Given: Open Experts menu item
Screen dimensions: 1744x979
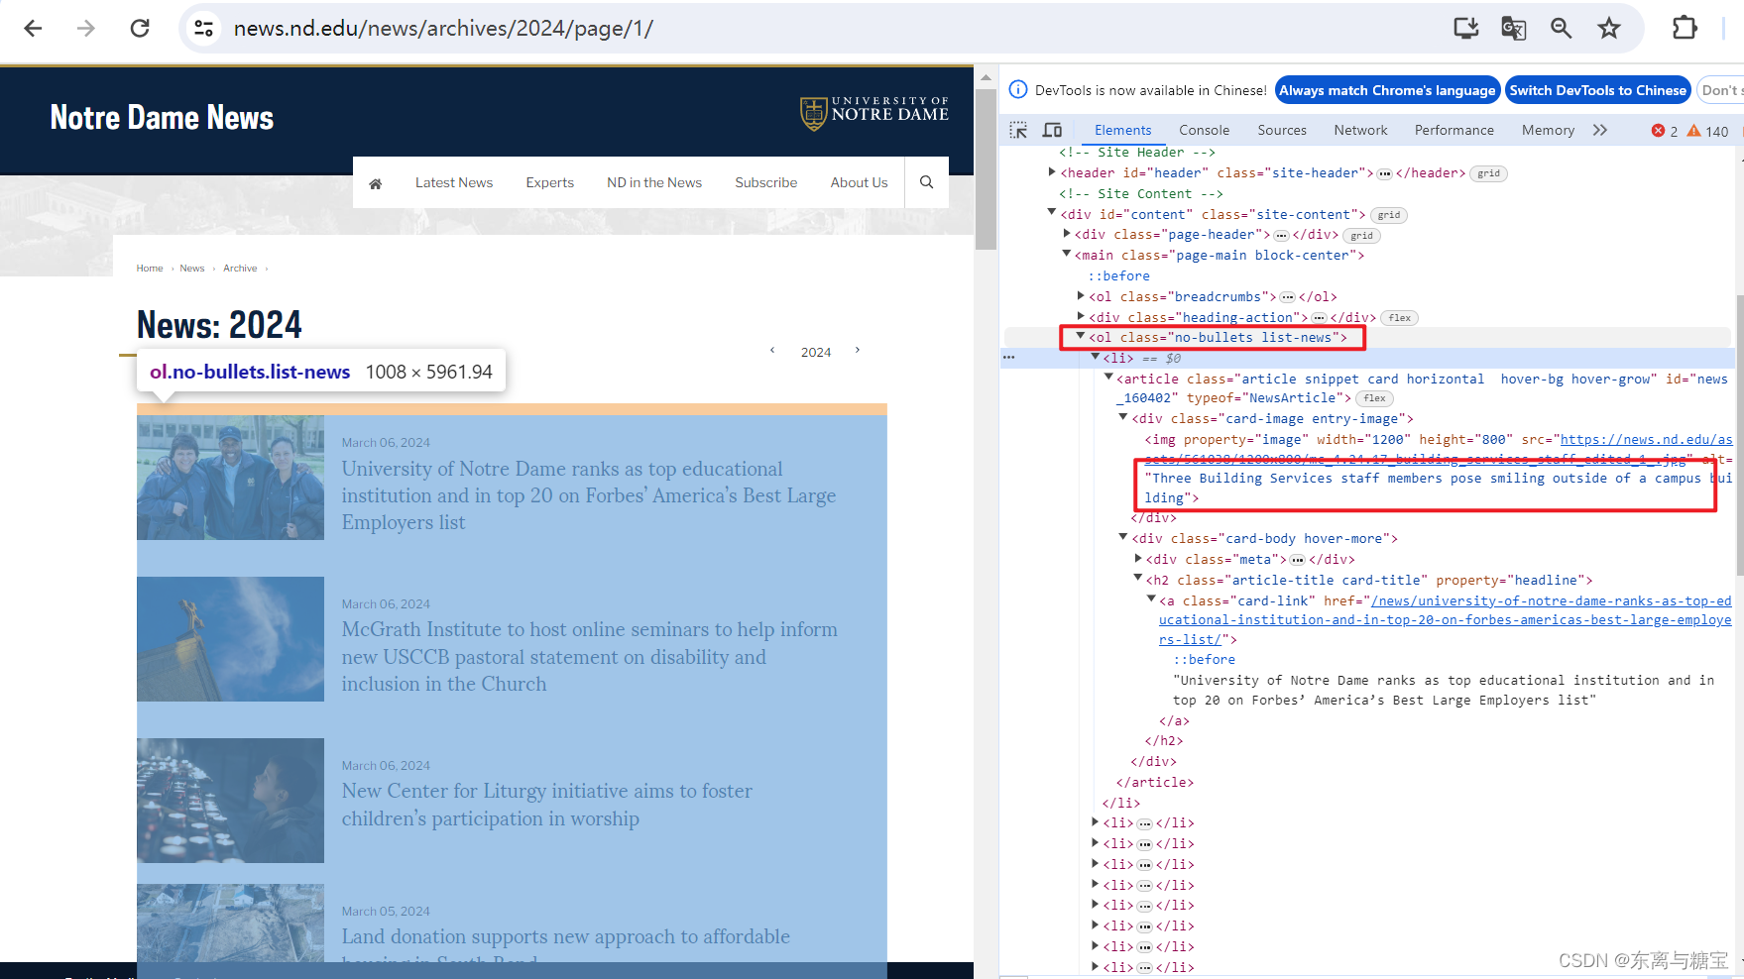Looking at the screenshot, I should (x=549, y=182).
